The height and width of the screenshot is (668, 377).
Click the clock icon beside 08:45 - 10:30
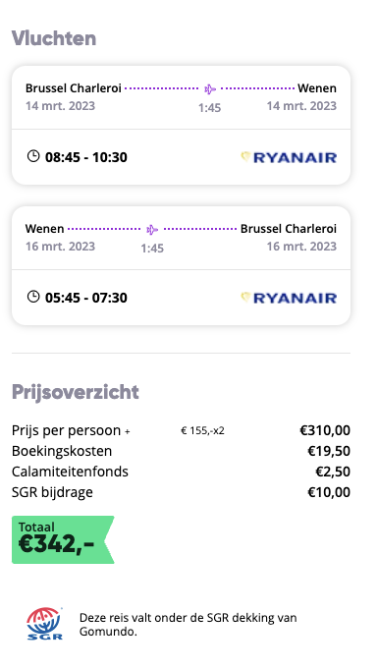click(x=33, y=156)
